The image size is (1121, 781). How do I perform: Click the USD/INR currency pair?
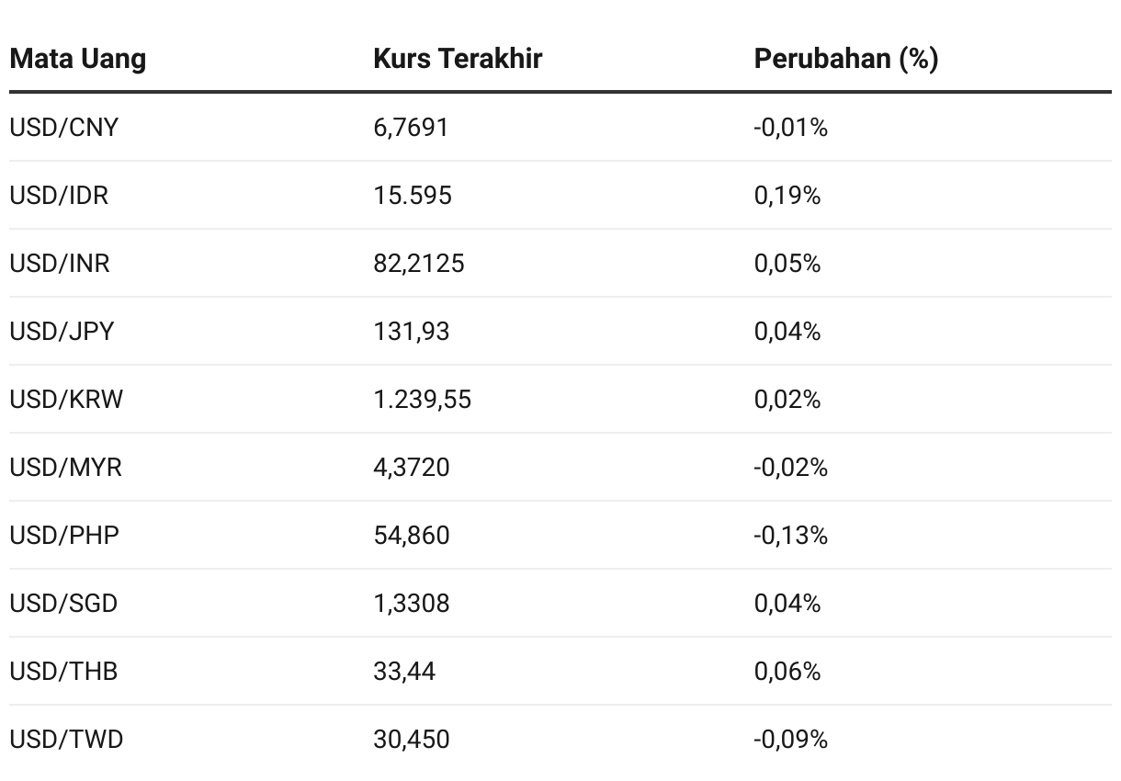click(60, 264)
